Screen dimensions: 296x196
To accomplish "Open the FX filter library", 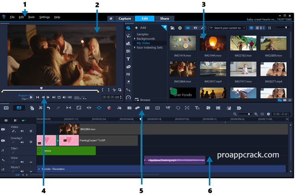I will [128, 74].
